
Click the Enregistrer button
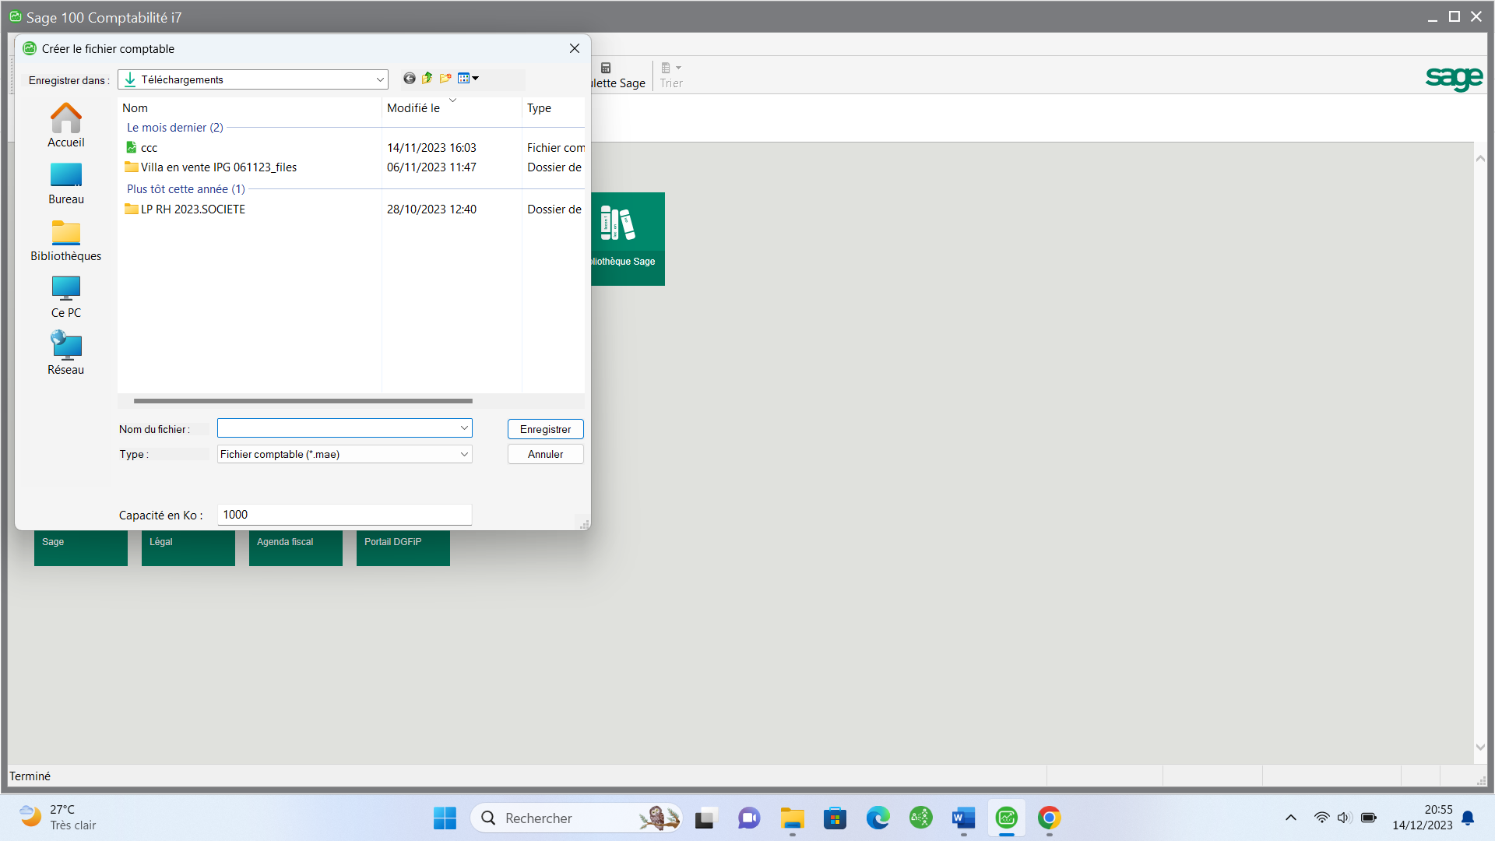pos(545,429)
